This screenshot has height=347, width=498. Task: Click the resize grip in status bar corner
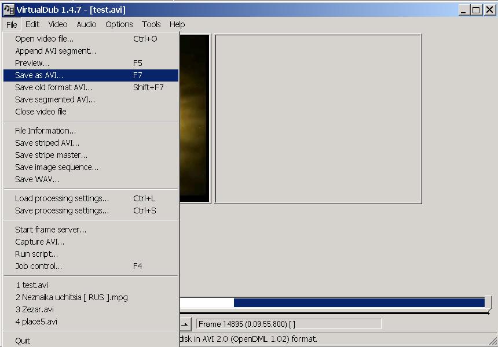click(x=493, y=341)
